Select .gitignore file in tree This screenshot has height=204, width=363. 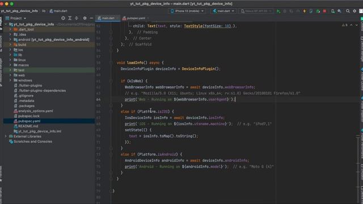pyautogui.click(x=24, y=96)
